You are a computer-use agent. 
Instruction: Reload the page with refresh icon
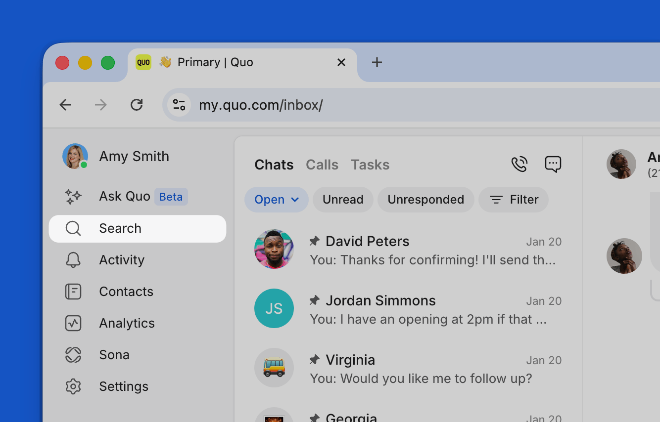click(137, 105)
